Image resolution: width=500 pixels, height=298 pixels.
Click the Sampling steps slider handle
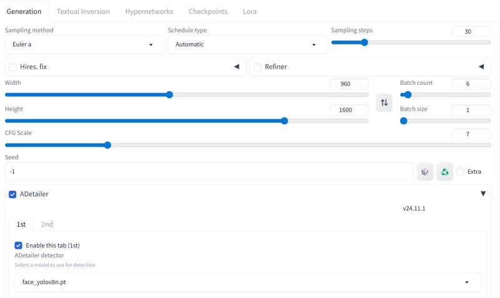tap(364, 42)
